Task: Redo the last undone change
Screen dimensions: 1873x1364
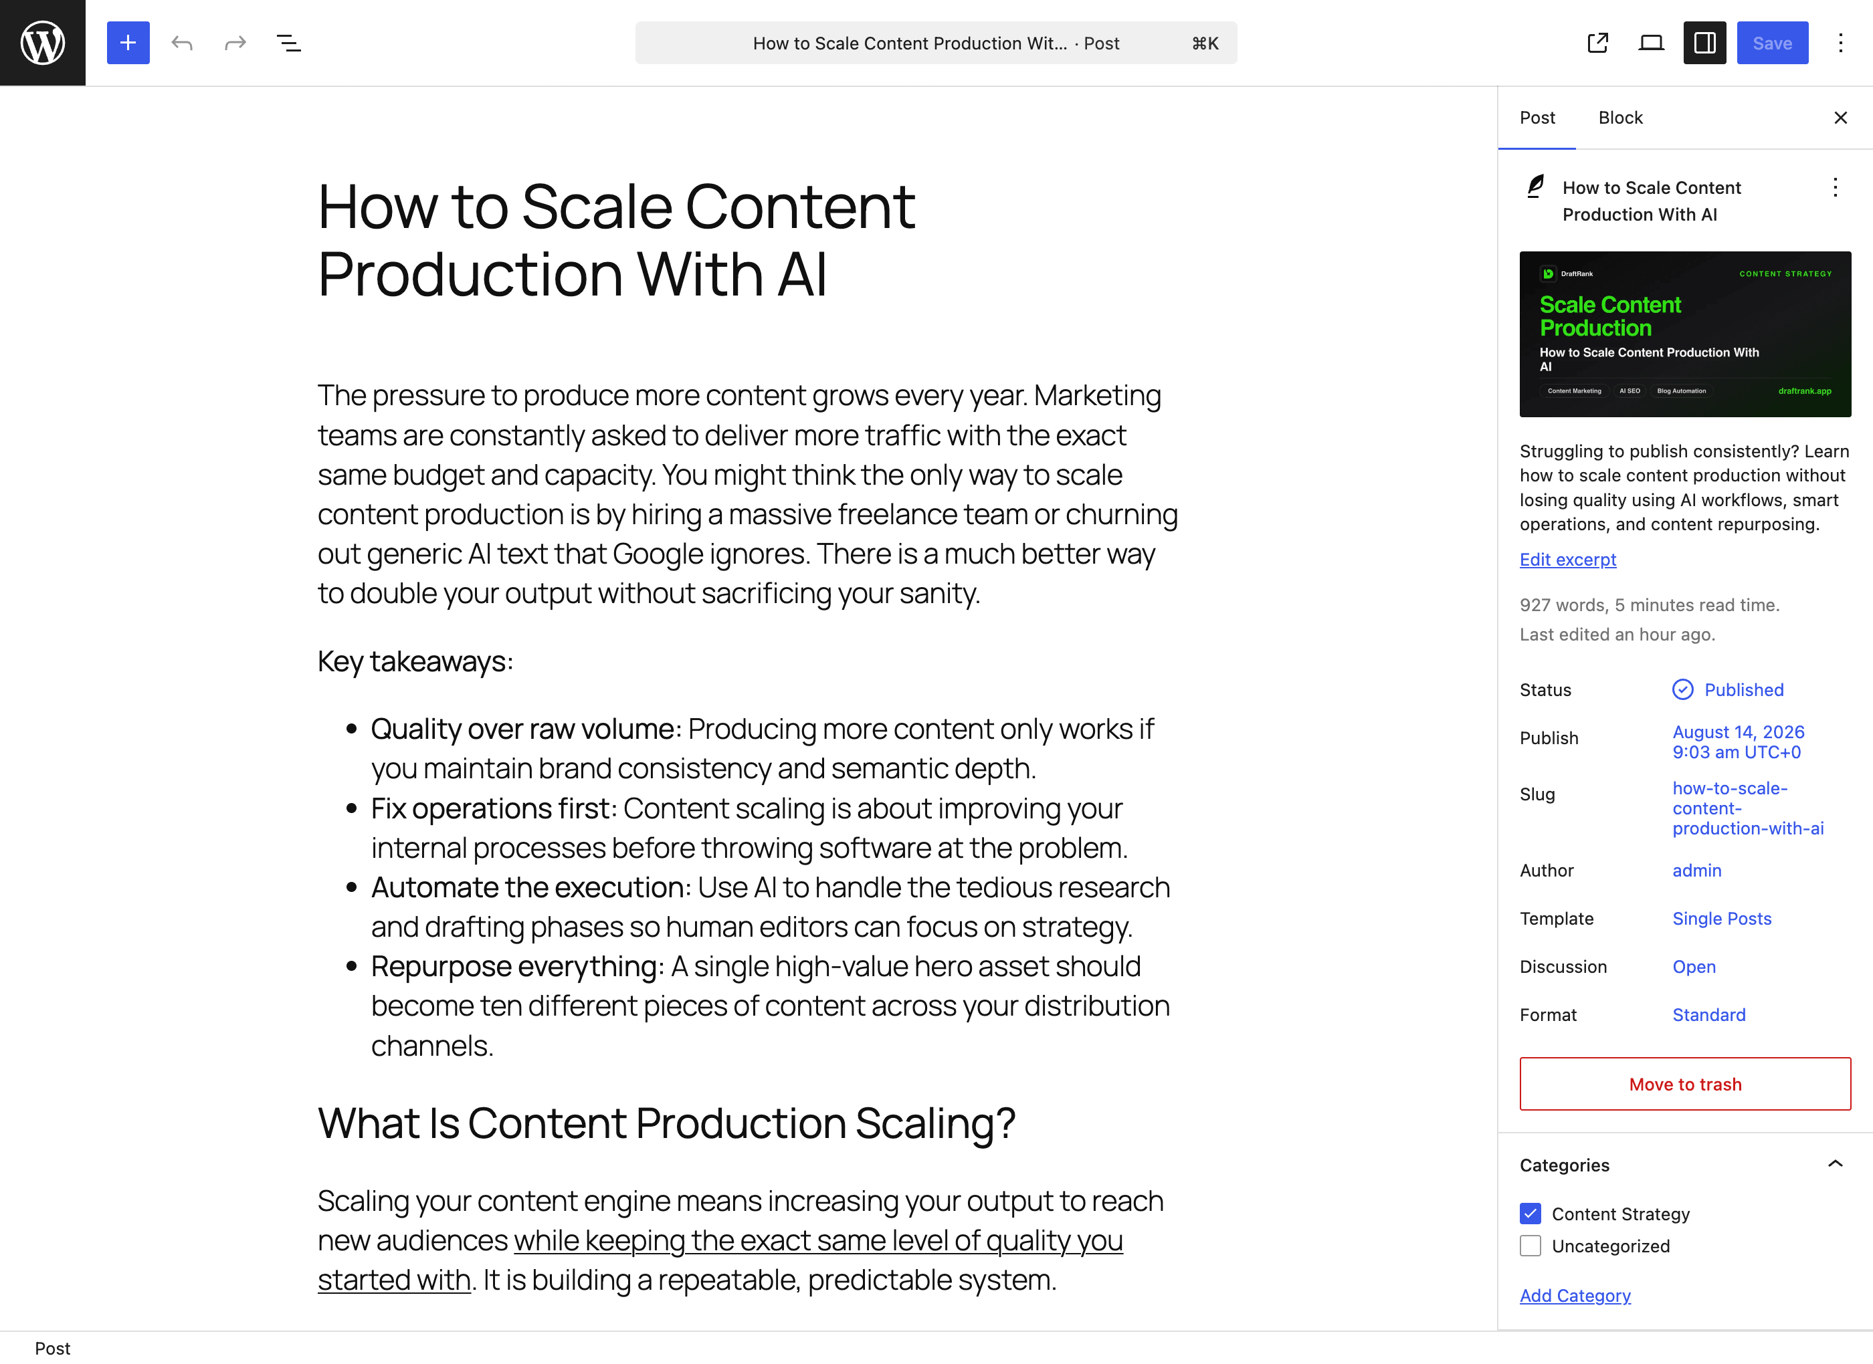Action: click(235, 43)
